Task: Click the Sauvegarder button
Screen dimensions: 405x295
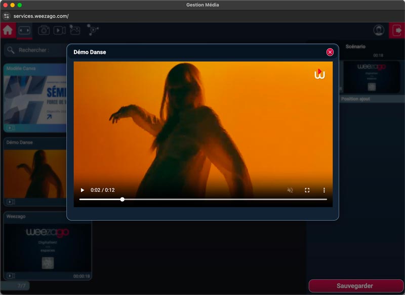Action: click(x=356, y=286)
